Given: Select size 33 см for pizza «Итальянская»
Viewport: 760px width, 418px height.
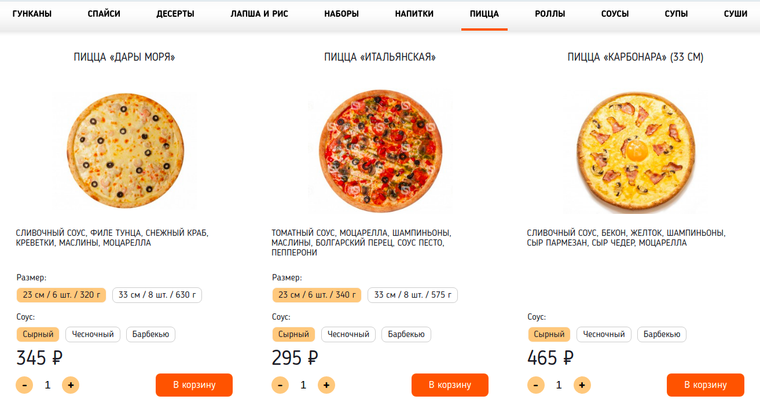Looking at the screenshot, I should (412, 295).
